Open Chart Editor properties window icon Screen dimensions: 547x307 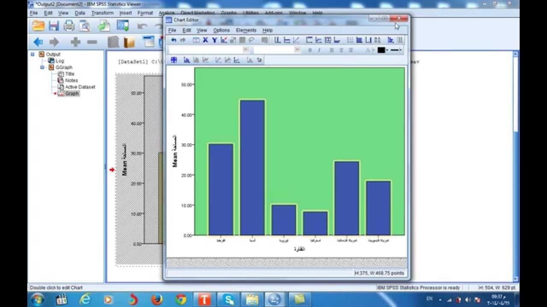point(196,40)
